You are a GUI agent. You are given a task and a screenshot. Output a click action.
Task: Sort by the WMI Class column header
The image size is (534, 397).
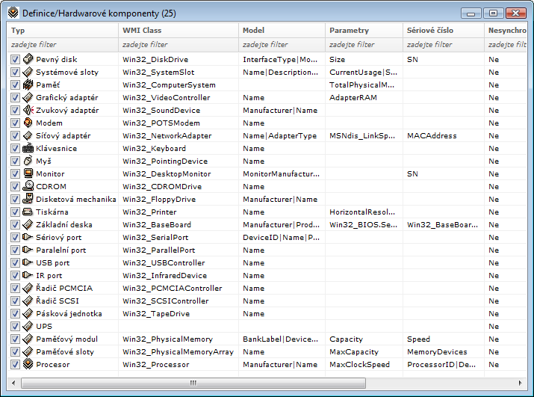click(x=178, y=31)
